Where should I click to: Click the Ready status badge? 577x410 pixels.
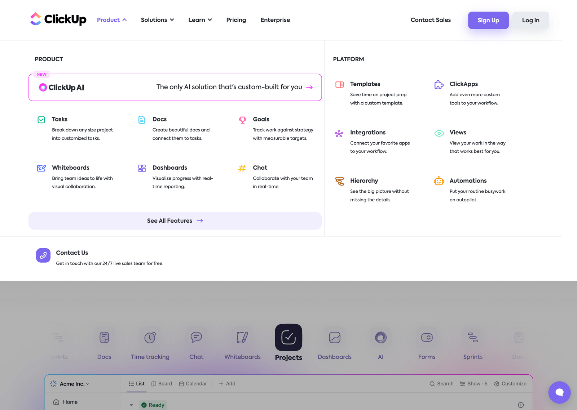[153, 405]
